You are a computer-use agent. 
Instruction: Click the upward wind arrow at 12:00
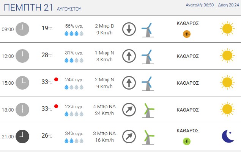(x=129, y=56)
